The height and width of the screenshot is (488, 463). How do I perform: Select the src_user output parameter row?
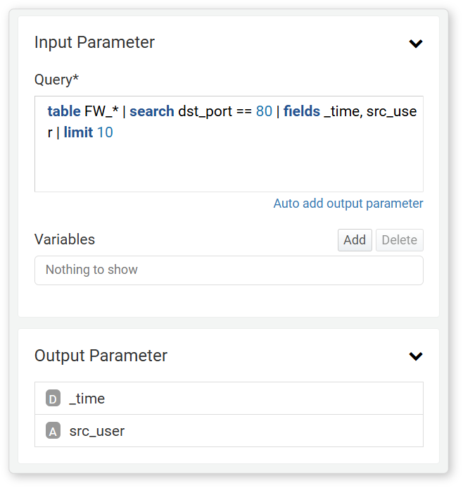click(229, 430)
